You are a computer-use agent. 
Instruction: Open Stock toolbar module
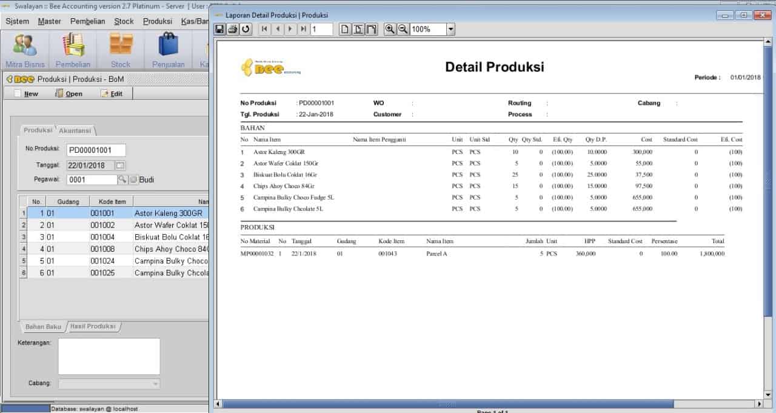(x=120, y=50)
